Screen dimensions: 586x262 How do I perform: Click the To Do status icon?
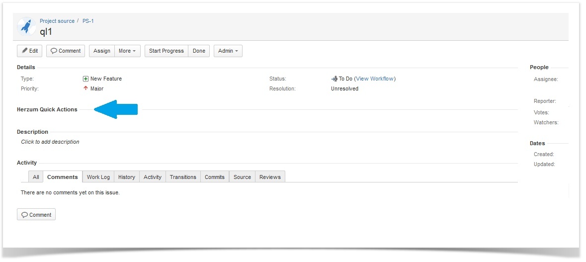tap(334, 79)
